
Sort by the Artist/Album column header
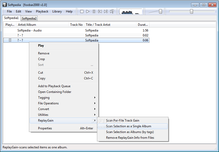(42, 25)
